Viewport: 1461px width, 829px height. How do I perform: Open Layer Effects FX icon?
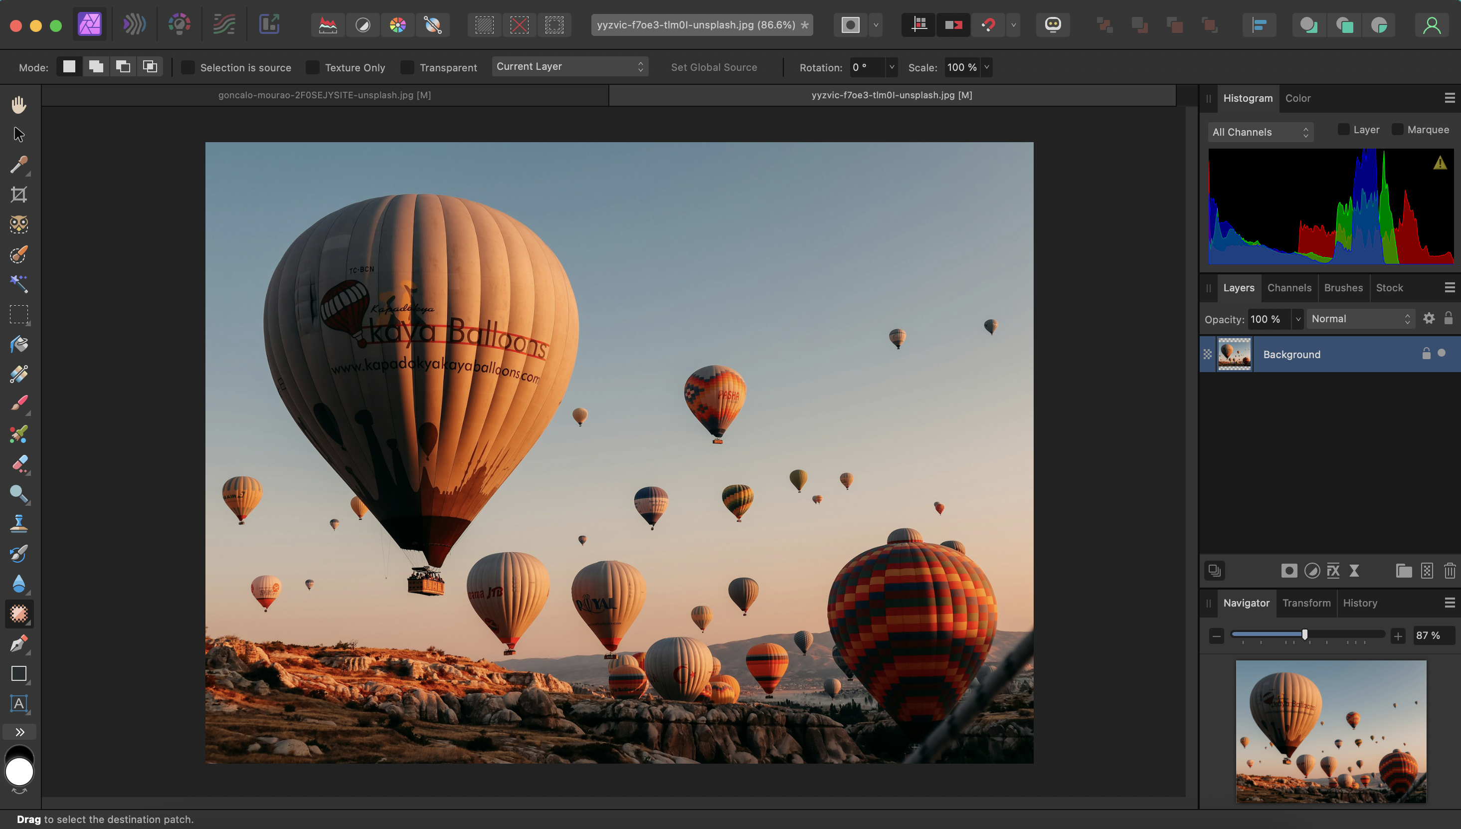tap(1333, 571)
